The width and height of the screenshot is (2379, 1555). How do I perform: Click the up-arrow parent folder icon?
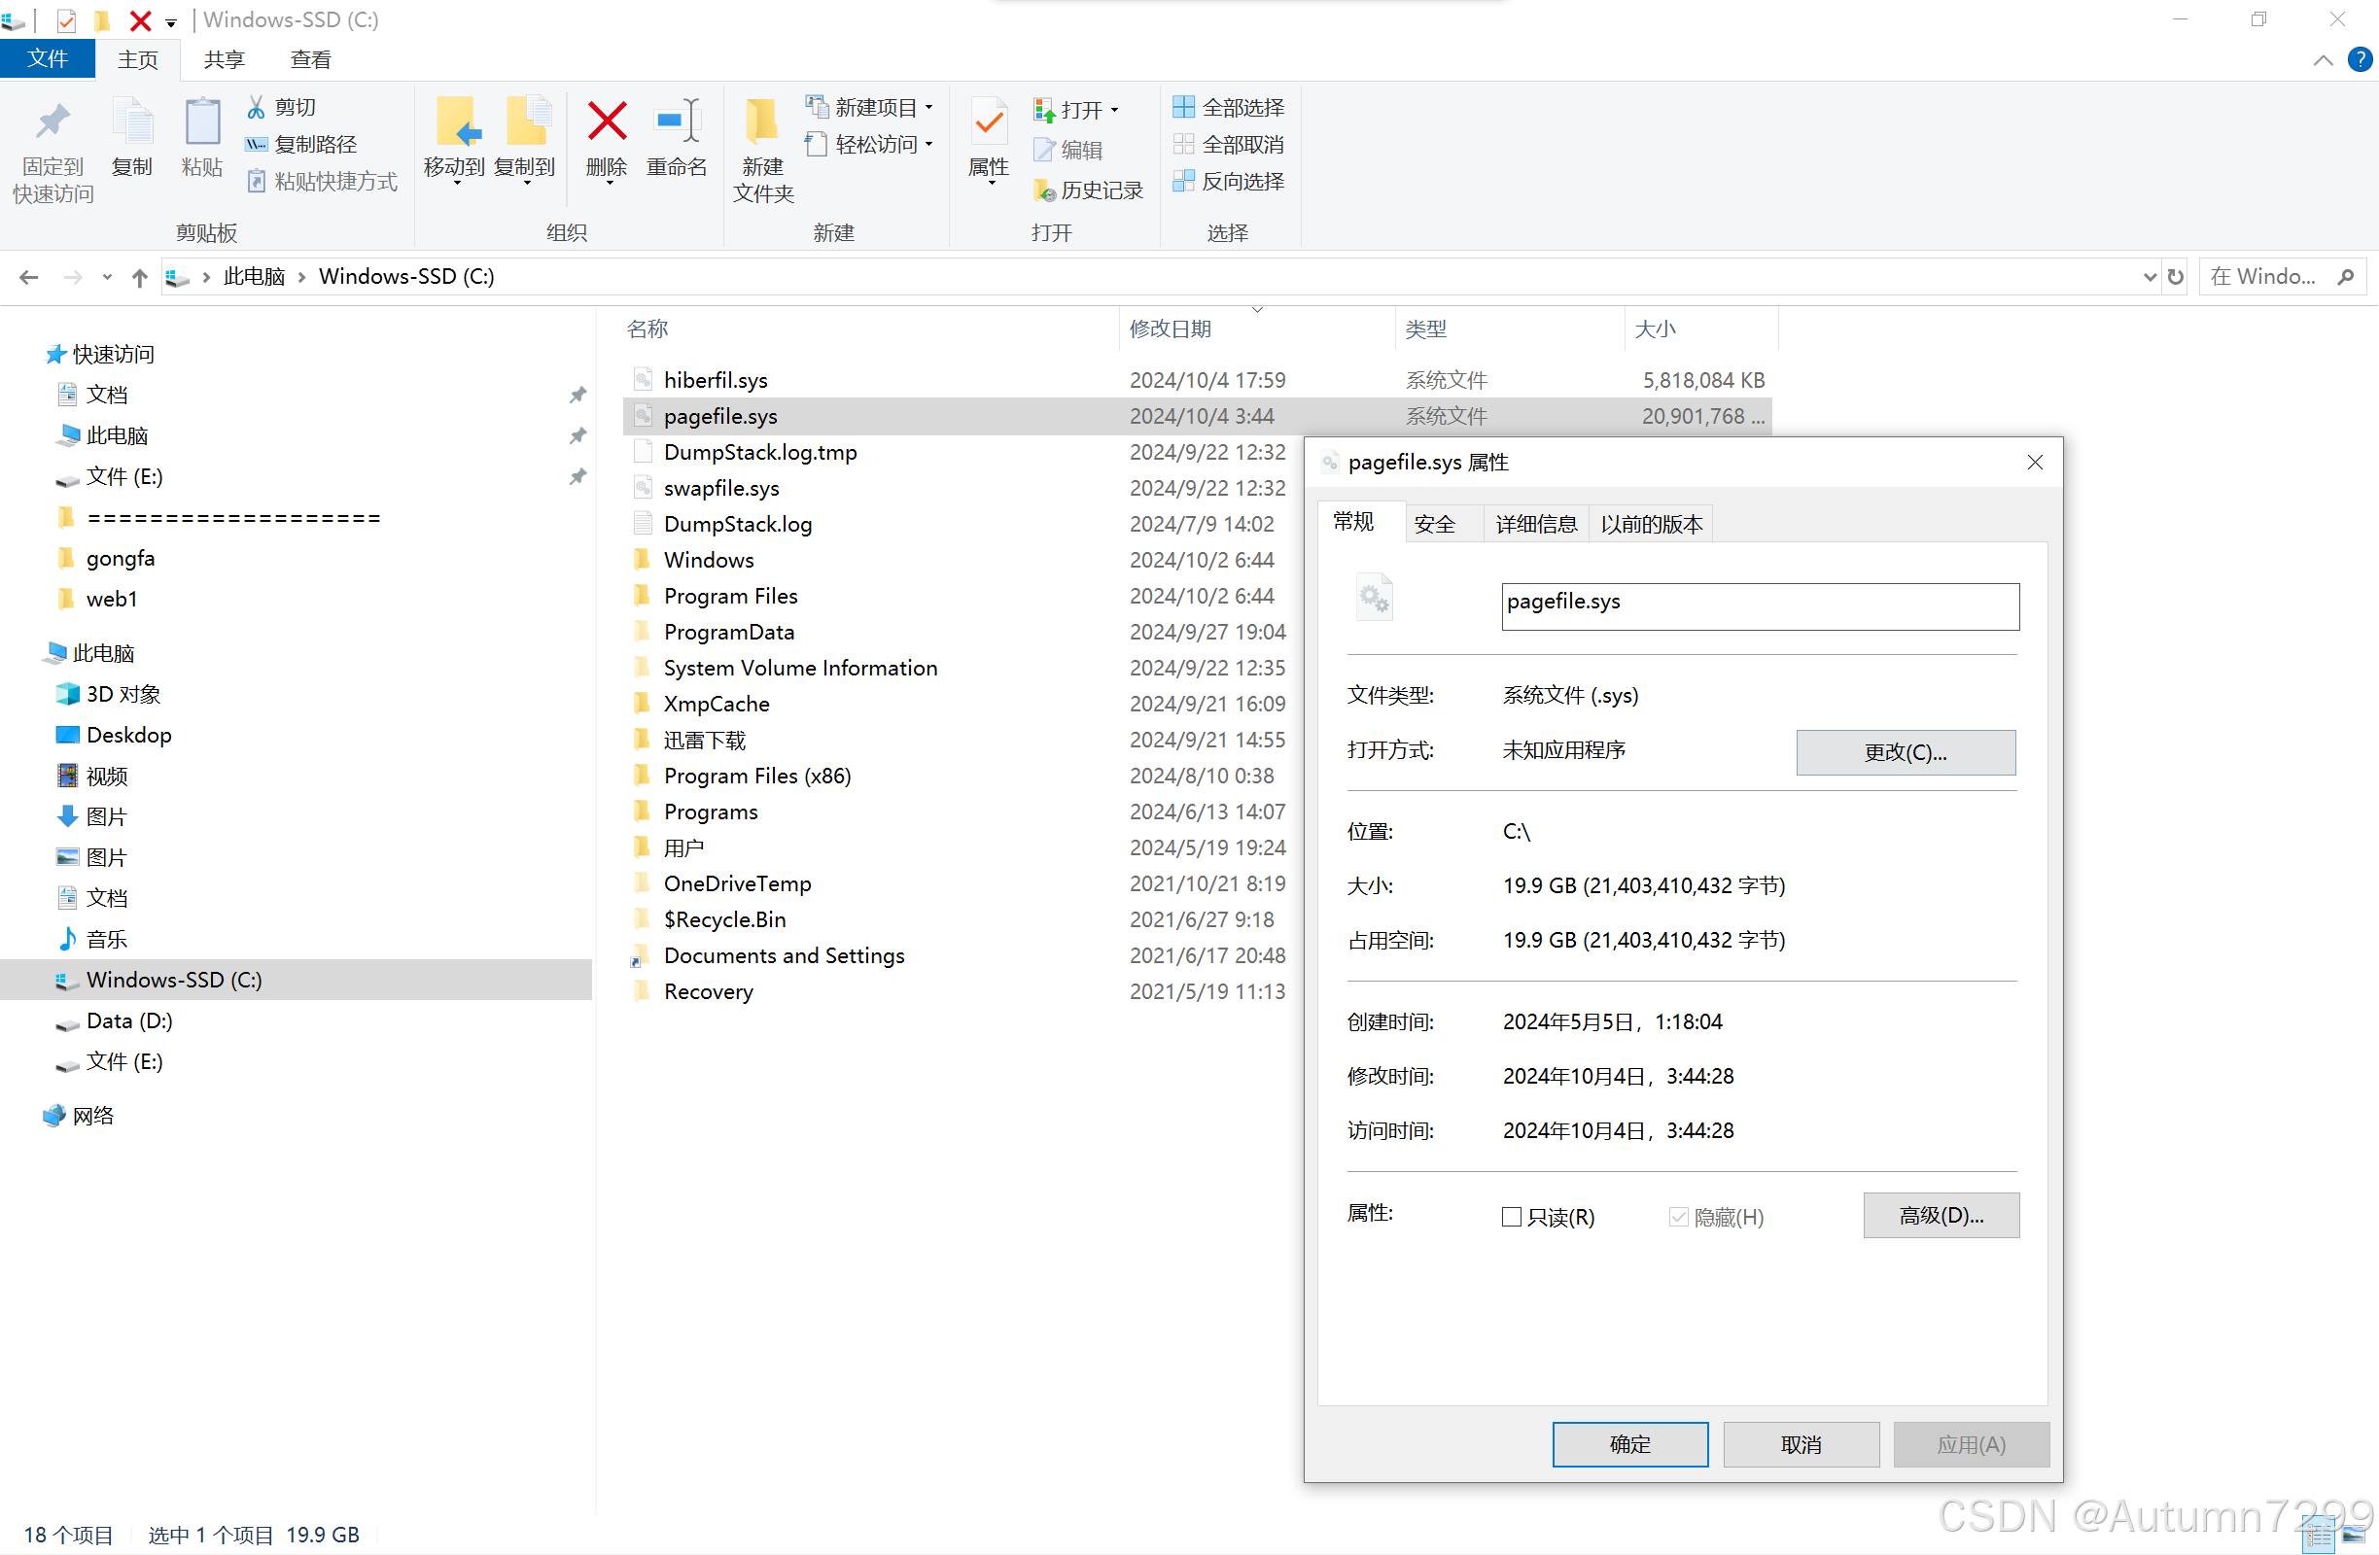pos(140,277)
